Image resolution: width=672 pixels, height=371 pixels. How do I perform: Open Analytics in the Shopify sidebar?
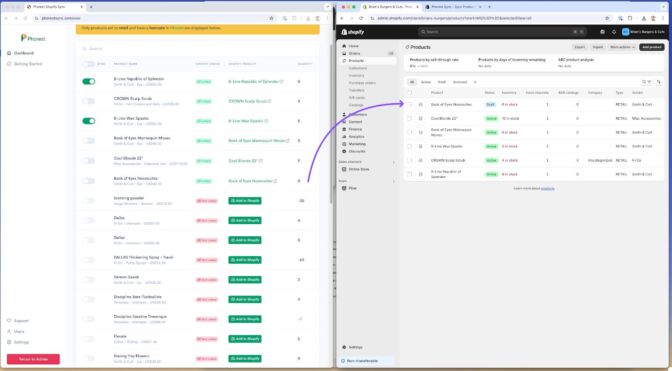356,137
